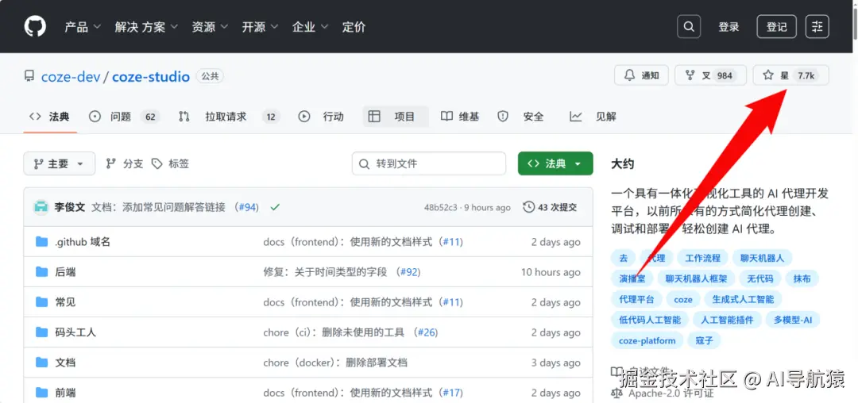Click the 码头工人 folder icon
Screen dimensions: 858x403
pyautogui.click(x=41, y=332)
